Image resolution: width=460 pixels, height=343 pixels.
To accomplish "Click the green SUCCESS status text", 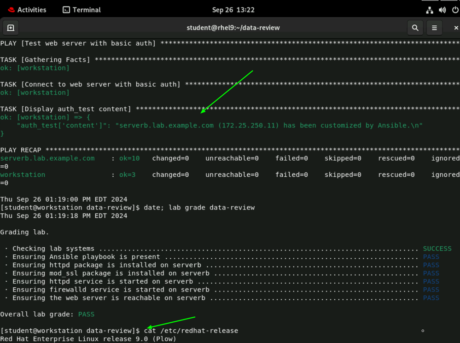I will pos(437,249).
